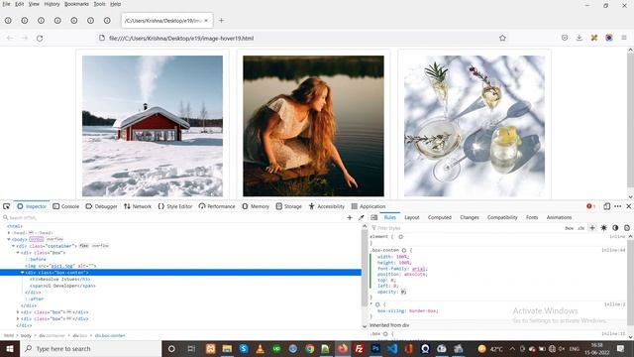
Task: Select body in the breadcrumb trail
Action: click(26, 335)
